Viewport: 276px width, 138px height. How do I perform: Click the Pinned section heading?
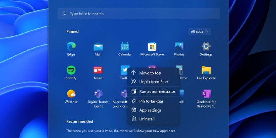[72, 31]
